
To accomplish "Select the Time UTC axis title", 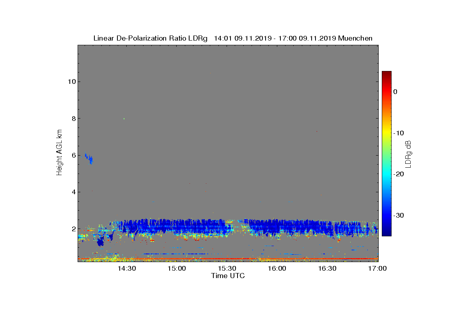I will (228, 276).
